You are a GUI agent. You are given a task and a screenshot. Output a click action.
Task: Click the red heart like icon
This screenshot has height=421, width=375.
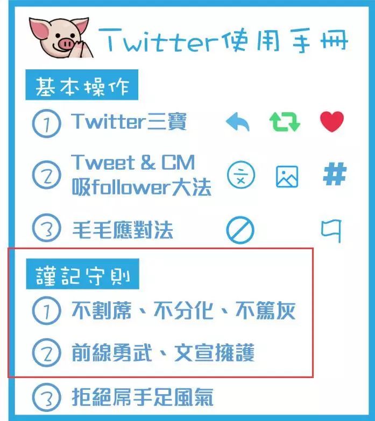tap(332, 121)
